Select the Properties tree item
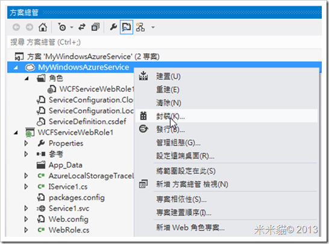329x244 pixels. point(66,143)
